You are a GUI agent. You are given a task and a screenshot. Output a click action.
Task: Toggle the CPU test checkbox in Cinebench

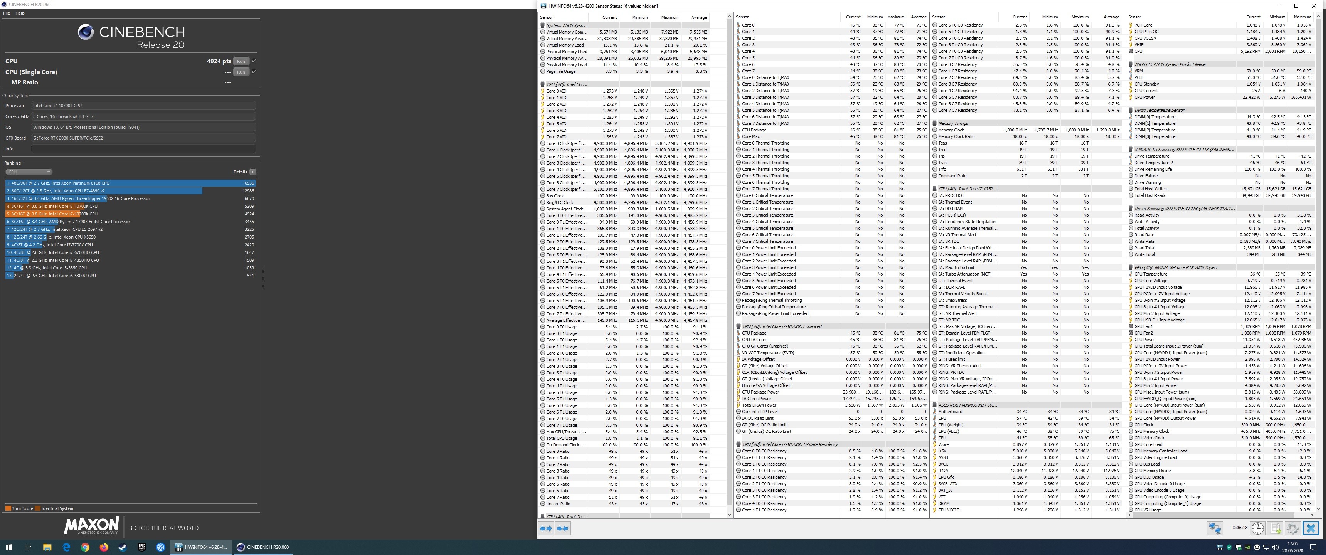pos(254,61)
